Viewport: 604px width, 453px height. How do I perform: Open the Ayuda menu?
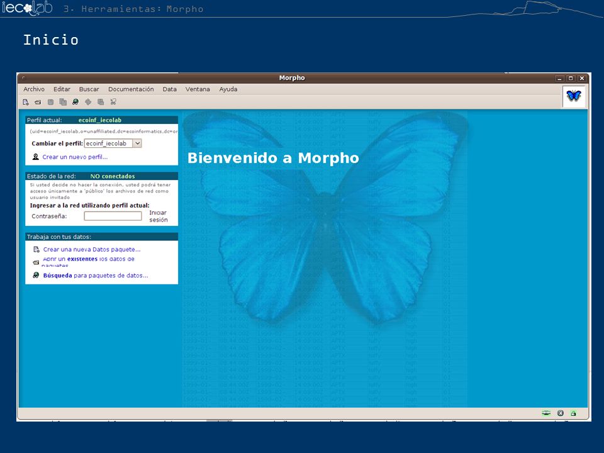pyautogui.click(x=228, y=89)
